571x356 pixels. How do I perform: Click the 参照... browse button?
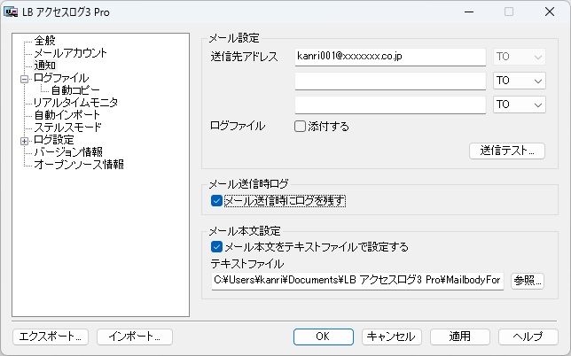[x=528, y=281]
